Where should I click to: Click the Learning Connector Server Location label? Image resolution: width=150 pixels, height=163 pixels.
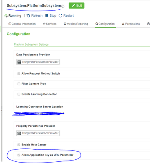[40, 107]
